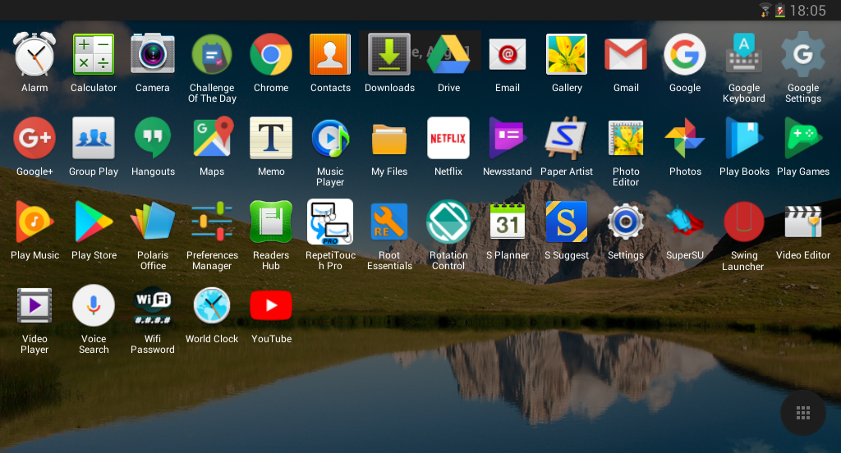Open Google Photos
Screen dimensions: 841x453
click(685, 138)
